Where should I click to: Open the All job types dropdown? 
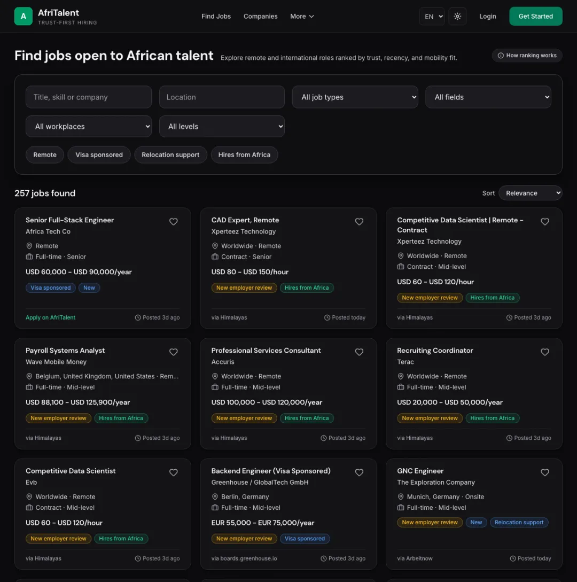click(355, 97)
